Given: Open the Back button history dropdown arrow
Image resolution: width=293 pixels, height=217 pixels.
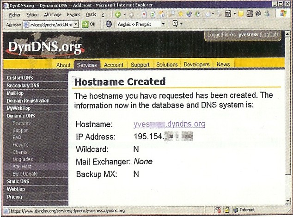Looking at the screenshot, I should (125, 14).
